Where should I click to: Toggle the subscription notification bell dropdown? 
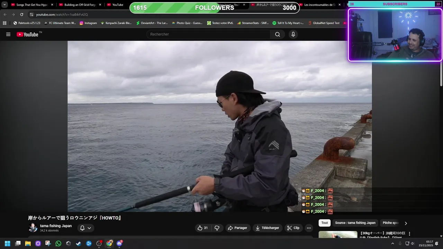coord(85,228)
